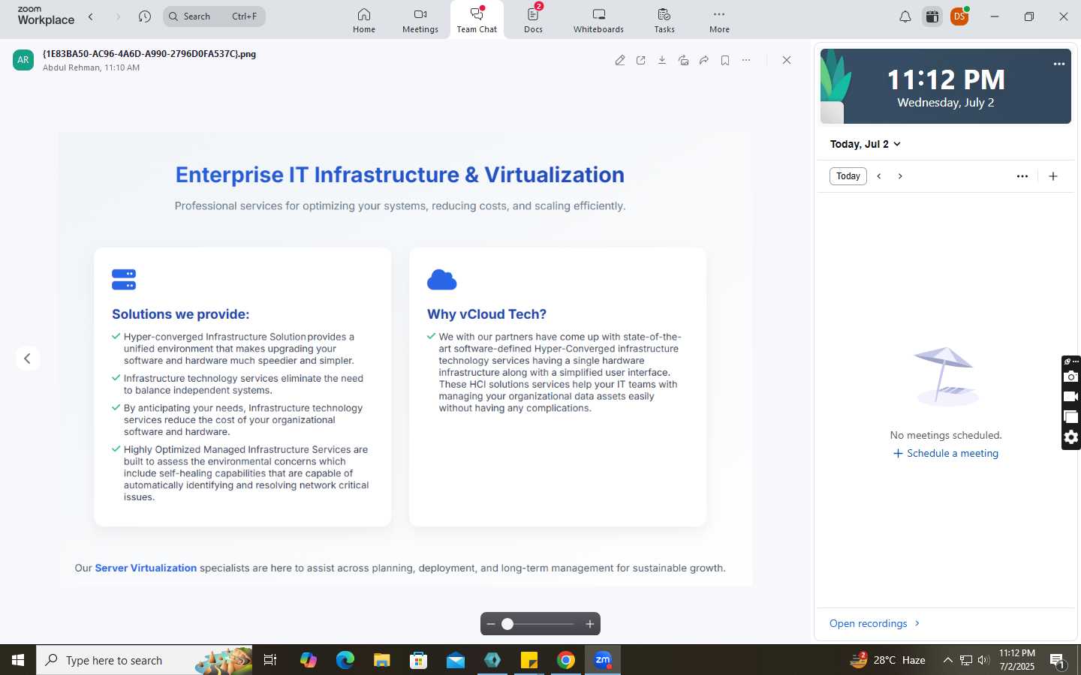
Task: Select the Team Chat tab
Action: (x=477, y=20)
